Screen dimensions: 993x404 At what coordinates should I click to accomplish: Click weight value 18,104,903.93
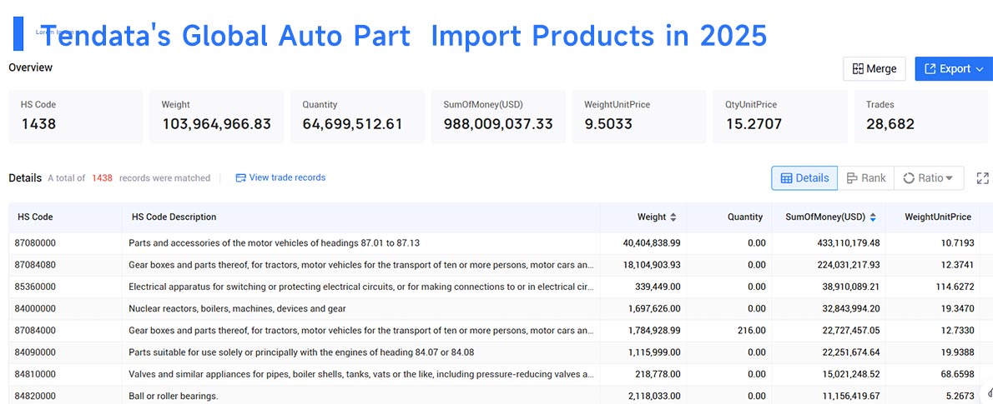click(652, 265)
